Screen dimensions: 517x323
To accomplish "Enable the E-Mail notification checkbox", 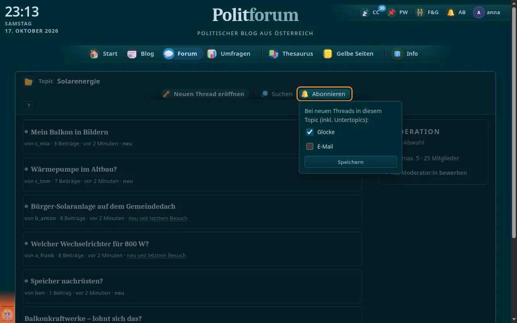I will click(x=310, y=147).
